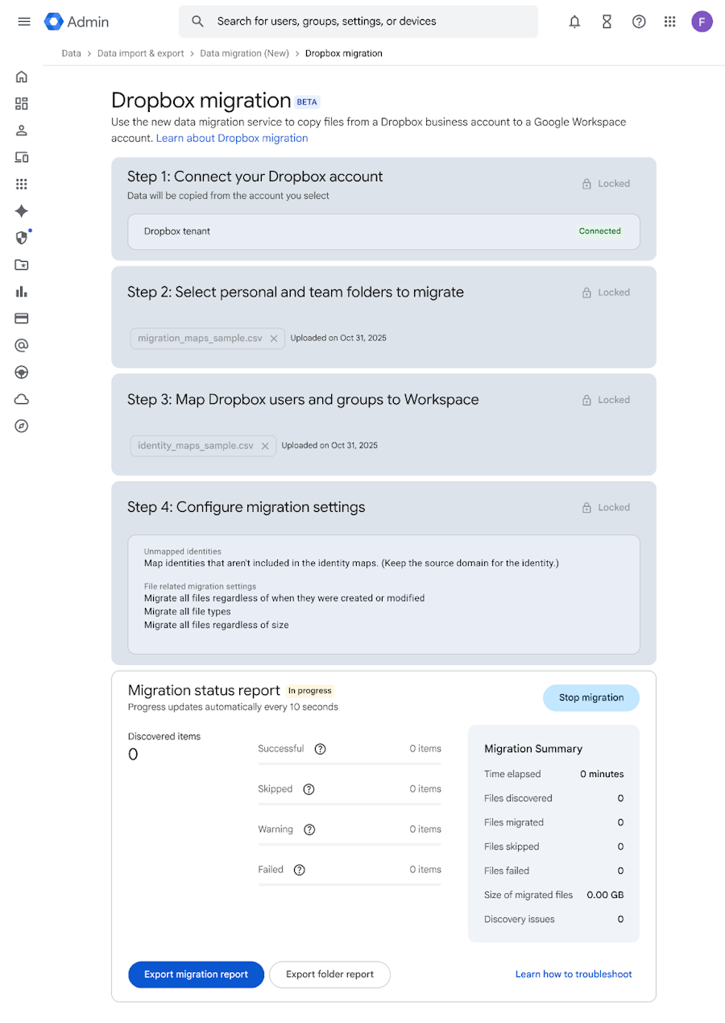
Task: Click the hourglass tasks icon in top bar
Action: [607, 22]
